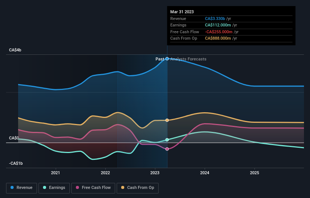Click the pink Free Cash Flow marker
This screenshot has height=198, width=310.
[x=167, y=149]
